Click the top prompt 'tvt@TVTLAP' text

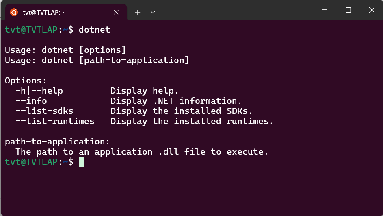tap(31, 30)
